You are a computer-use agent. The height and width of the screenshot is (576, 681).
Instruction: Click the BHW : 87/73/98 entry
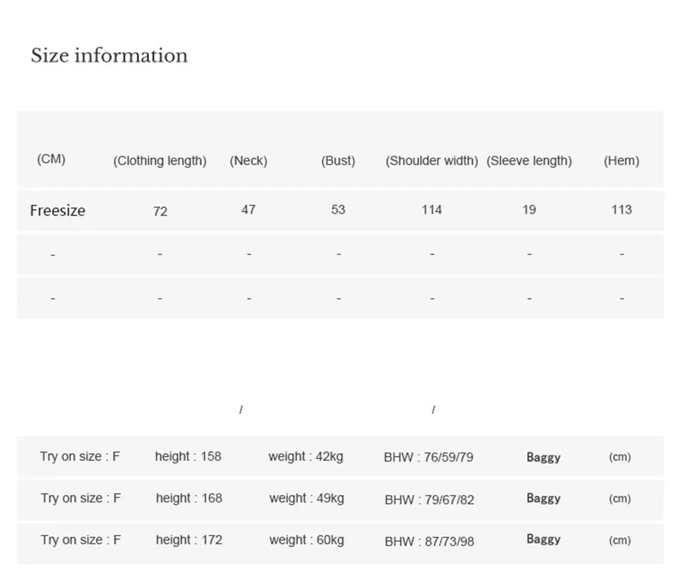tap(430, 542)
